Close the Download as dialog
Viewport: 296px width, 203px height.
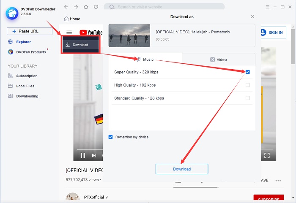(x=252, y=16)
